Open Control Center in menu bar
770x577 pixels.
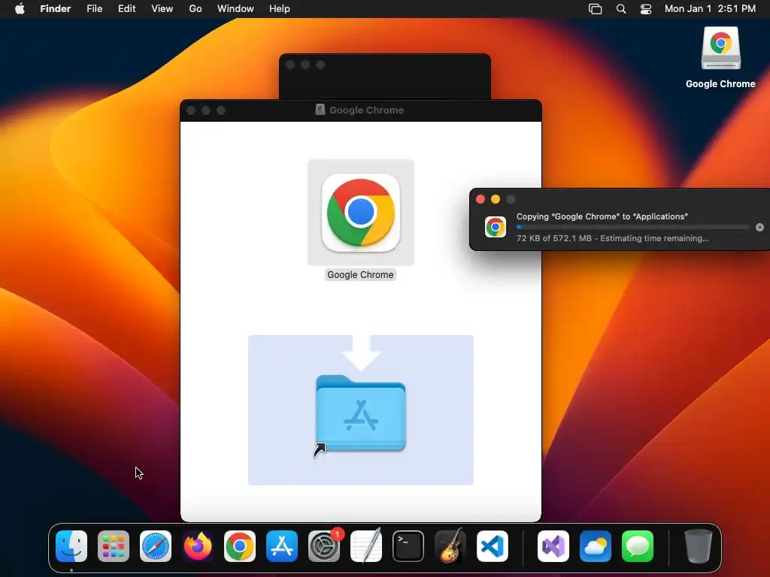tap(646, 9)
